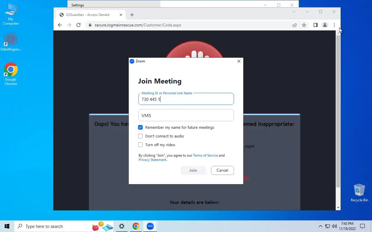Select the Google Chrome desktop shortcut

(11, 74)
